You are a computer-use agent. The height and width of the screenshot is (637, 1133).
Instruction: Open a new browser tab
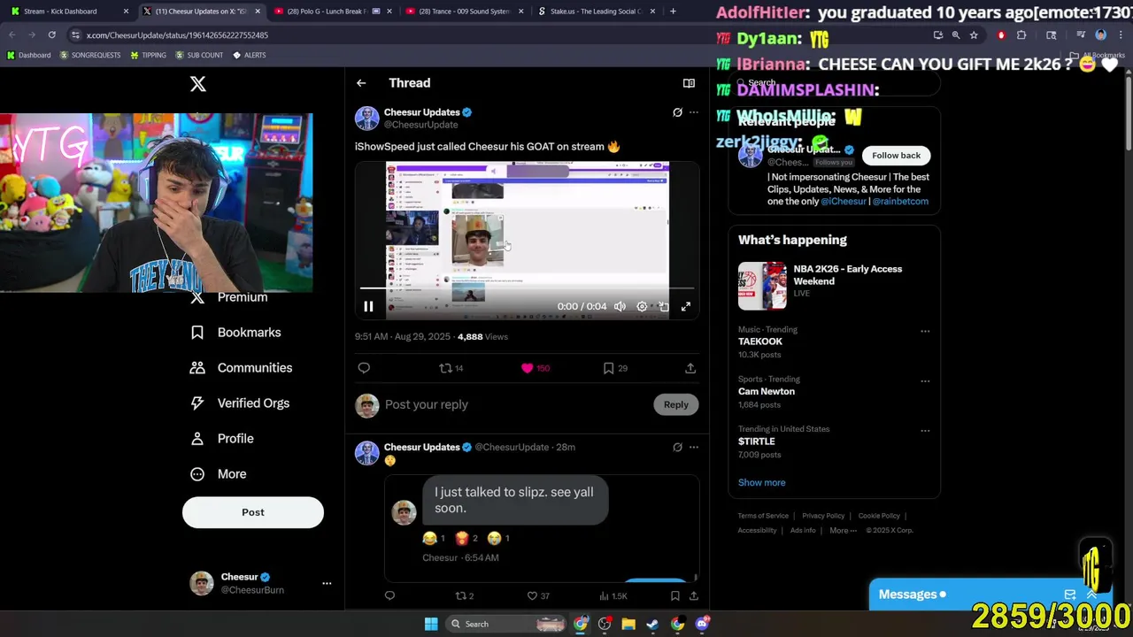click(x=673, y=12)
